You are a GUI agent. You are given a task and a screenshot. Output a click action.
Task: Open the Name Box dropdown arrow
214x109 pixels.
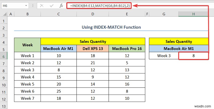coord(26,6)
